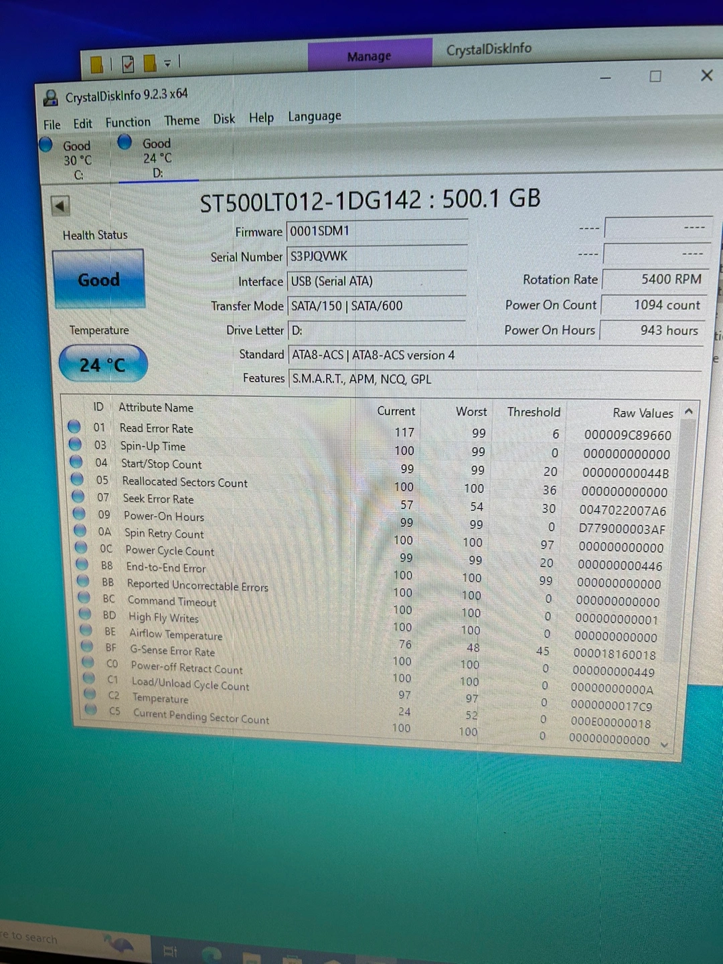This screenshot has height=964, width=723.
Task: Click the ST500LT012-1DG142 : 500.1 GB disk title
Action: click(370, 200)
